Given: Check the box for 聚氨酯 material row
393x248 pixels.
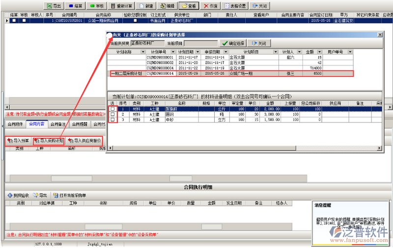Looking at the screenshot, I should click(112, 109).
